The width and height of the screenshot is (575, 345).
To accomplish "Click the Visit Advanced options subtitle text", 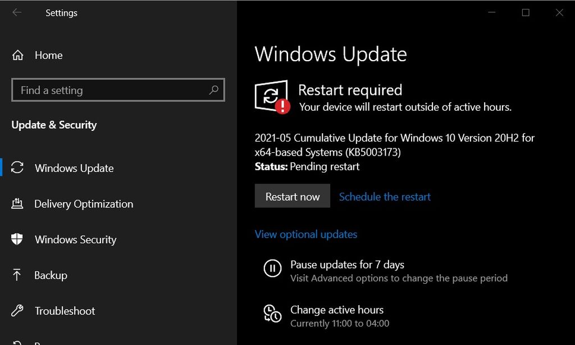I will click(x=399, y=278).
